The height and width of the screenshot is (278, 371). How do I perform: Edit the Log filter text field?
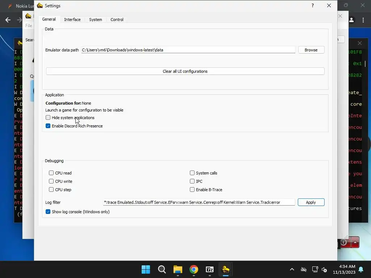(x=199, y=202)
